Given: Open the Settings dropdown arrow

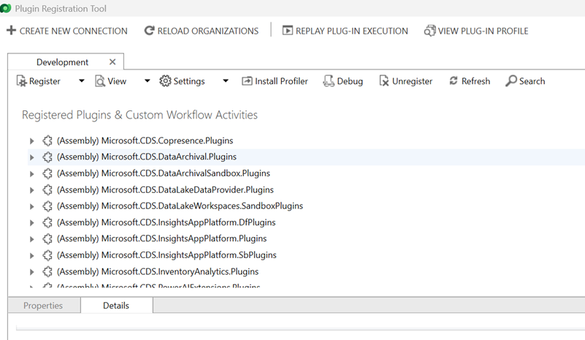Looking at the screenshot, I should pyautogui.click(x=226, y=81).
